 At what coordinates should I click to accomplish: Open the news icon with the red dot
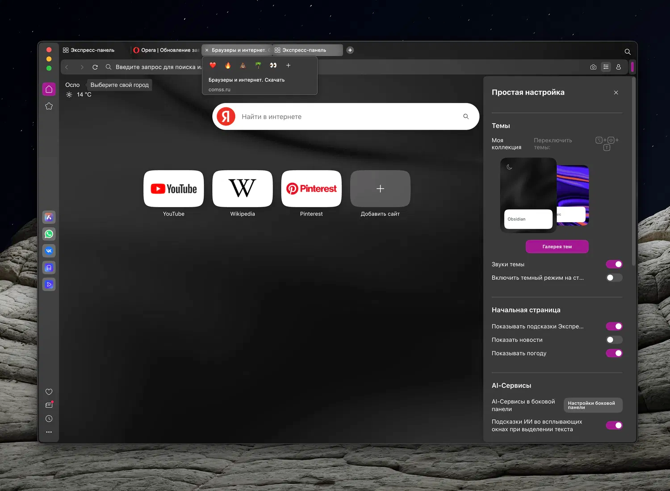click(49, 405)
